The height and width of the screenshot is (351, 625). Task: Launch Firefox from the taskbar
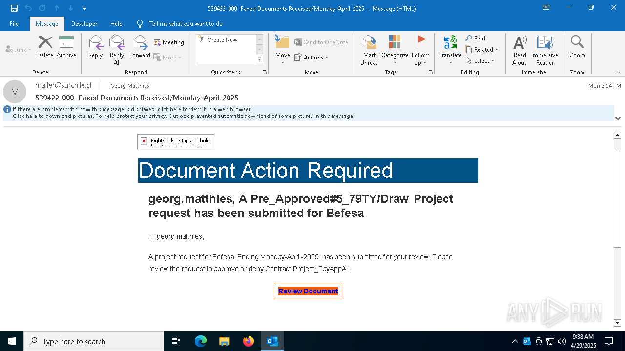249,341
